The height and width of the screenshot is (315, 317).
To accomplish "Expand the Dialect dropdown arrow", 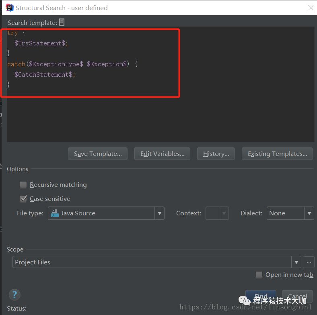I will click(309, 213).
